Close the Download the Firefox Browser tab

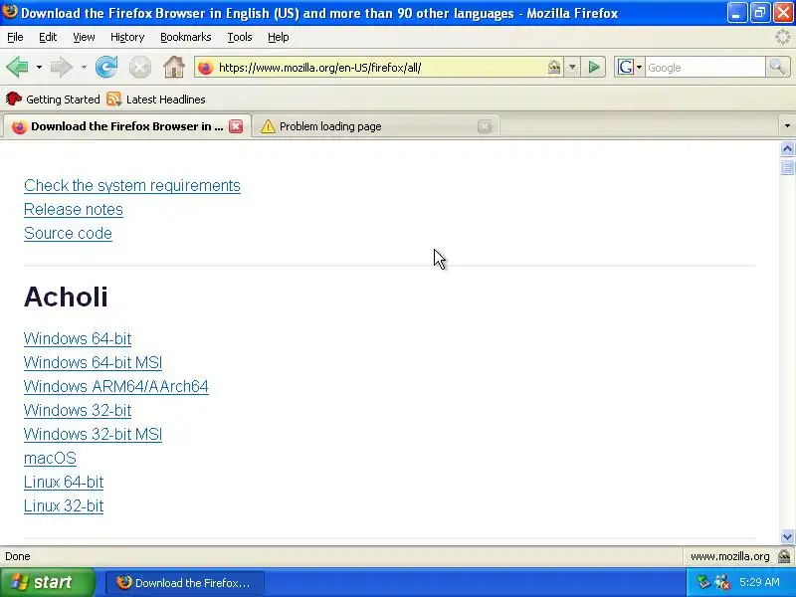[236, 126]
